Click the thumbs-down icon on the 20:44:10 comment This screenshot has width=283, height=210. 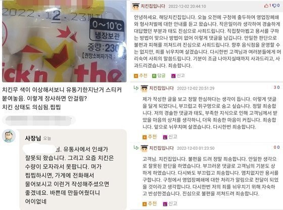tap(274, 6)
